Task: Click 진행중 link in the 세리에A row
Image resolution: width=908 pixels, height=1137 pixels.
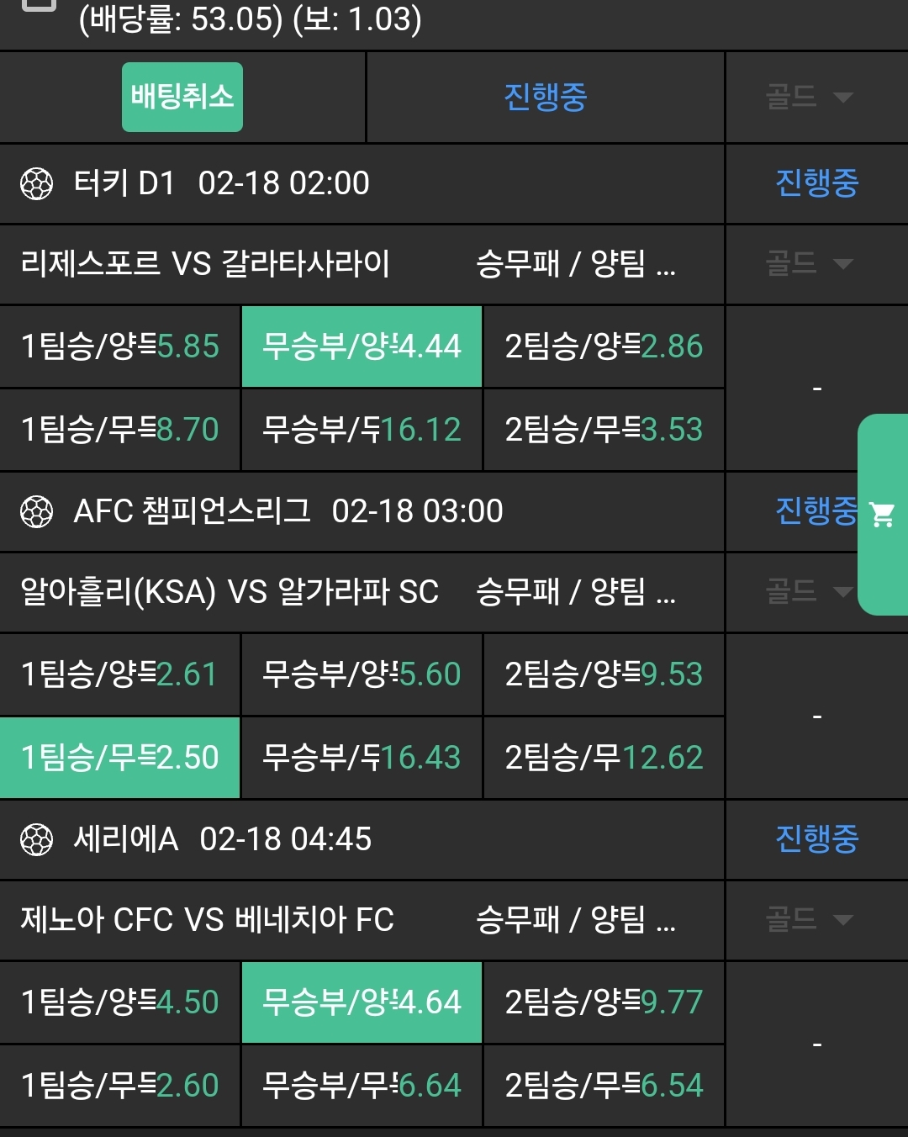Action: coord(816,838)
